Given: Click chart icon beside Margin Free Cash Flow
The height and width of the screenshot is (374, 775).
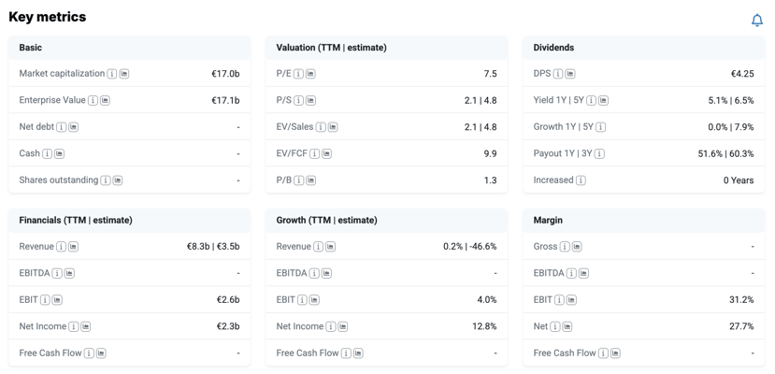Looking at the screenshot, I should [x=615, y=353].
